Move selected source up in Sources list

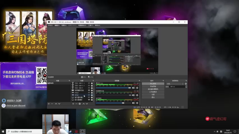coord(84,104)
